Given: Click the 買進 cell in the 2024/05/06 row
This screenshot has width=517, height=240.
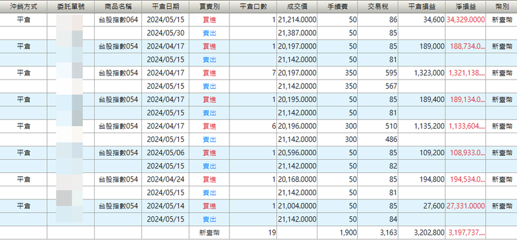Looking at the screenshot, I should point(209,152).
